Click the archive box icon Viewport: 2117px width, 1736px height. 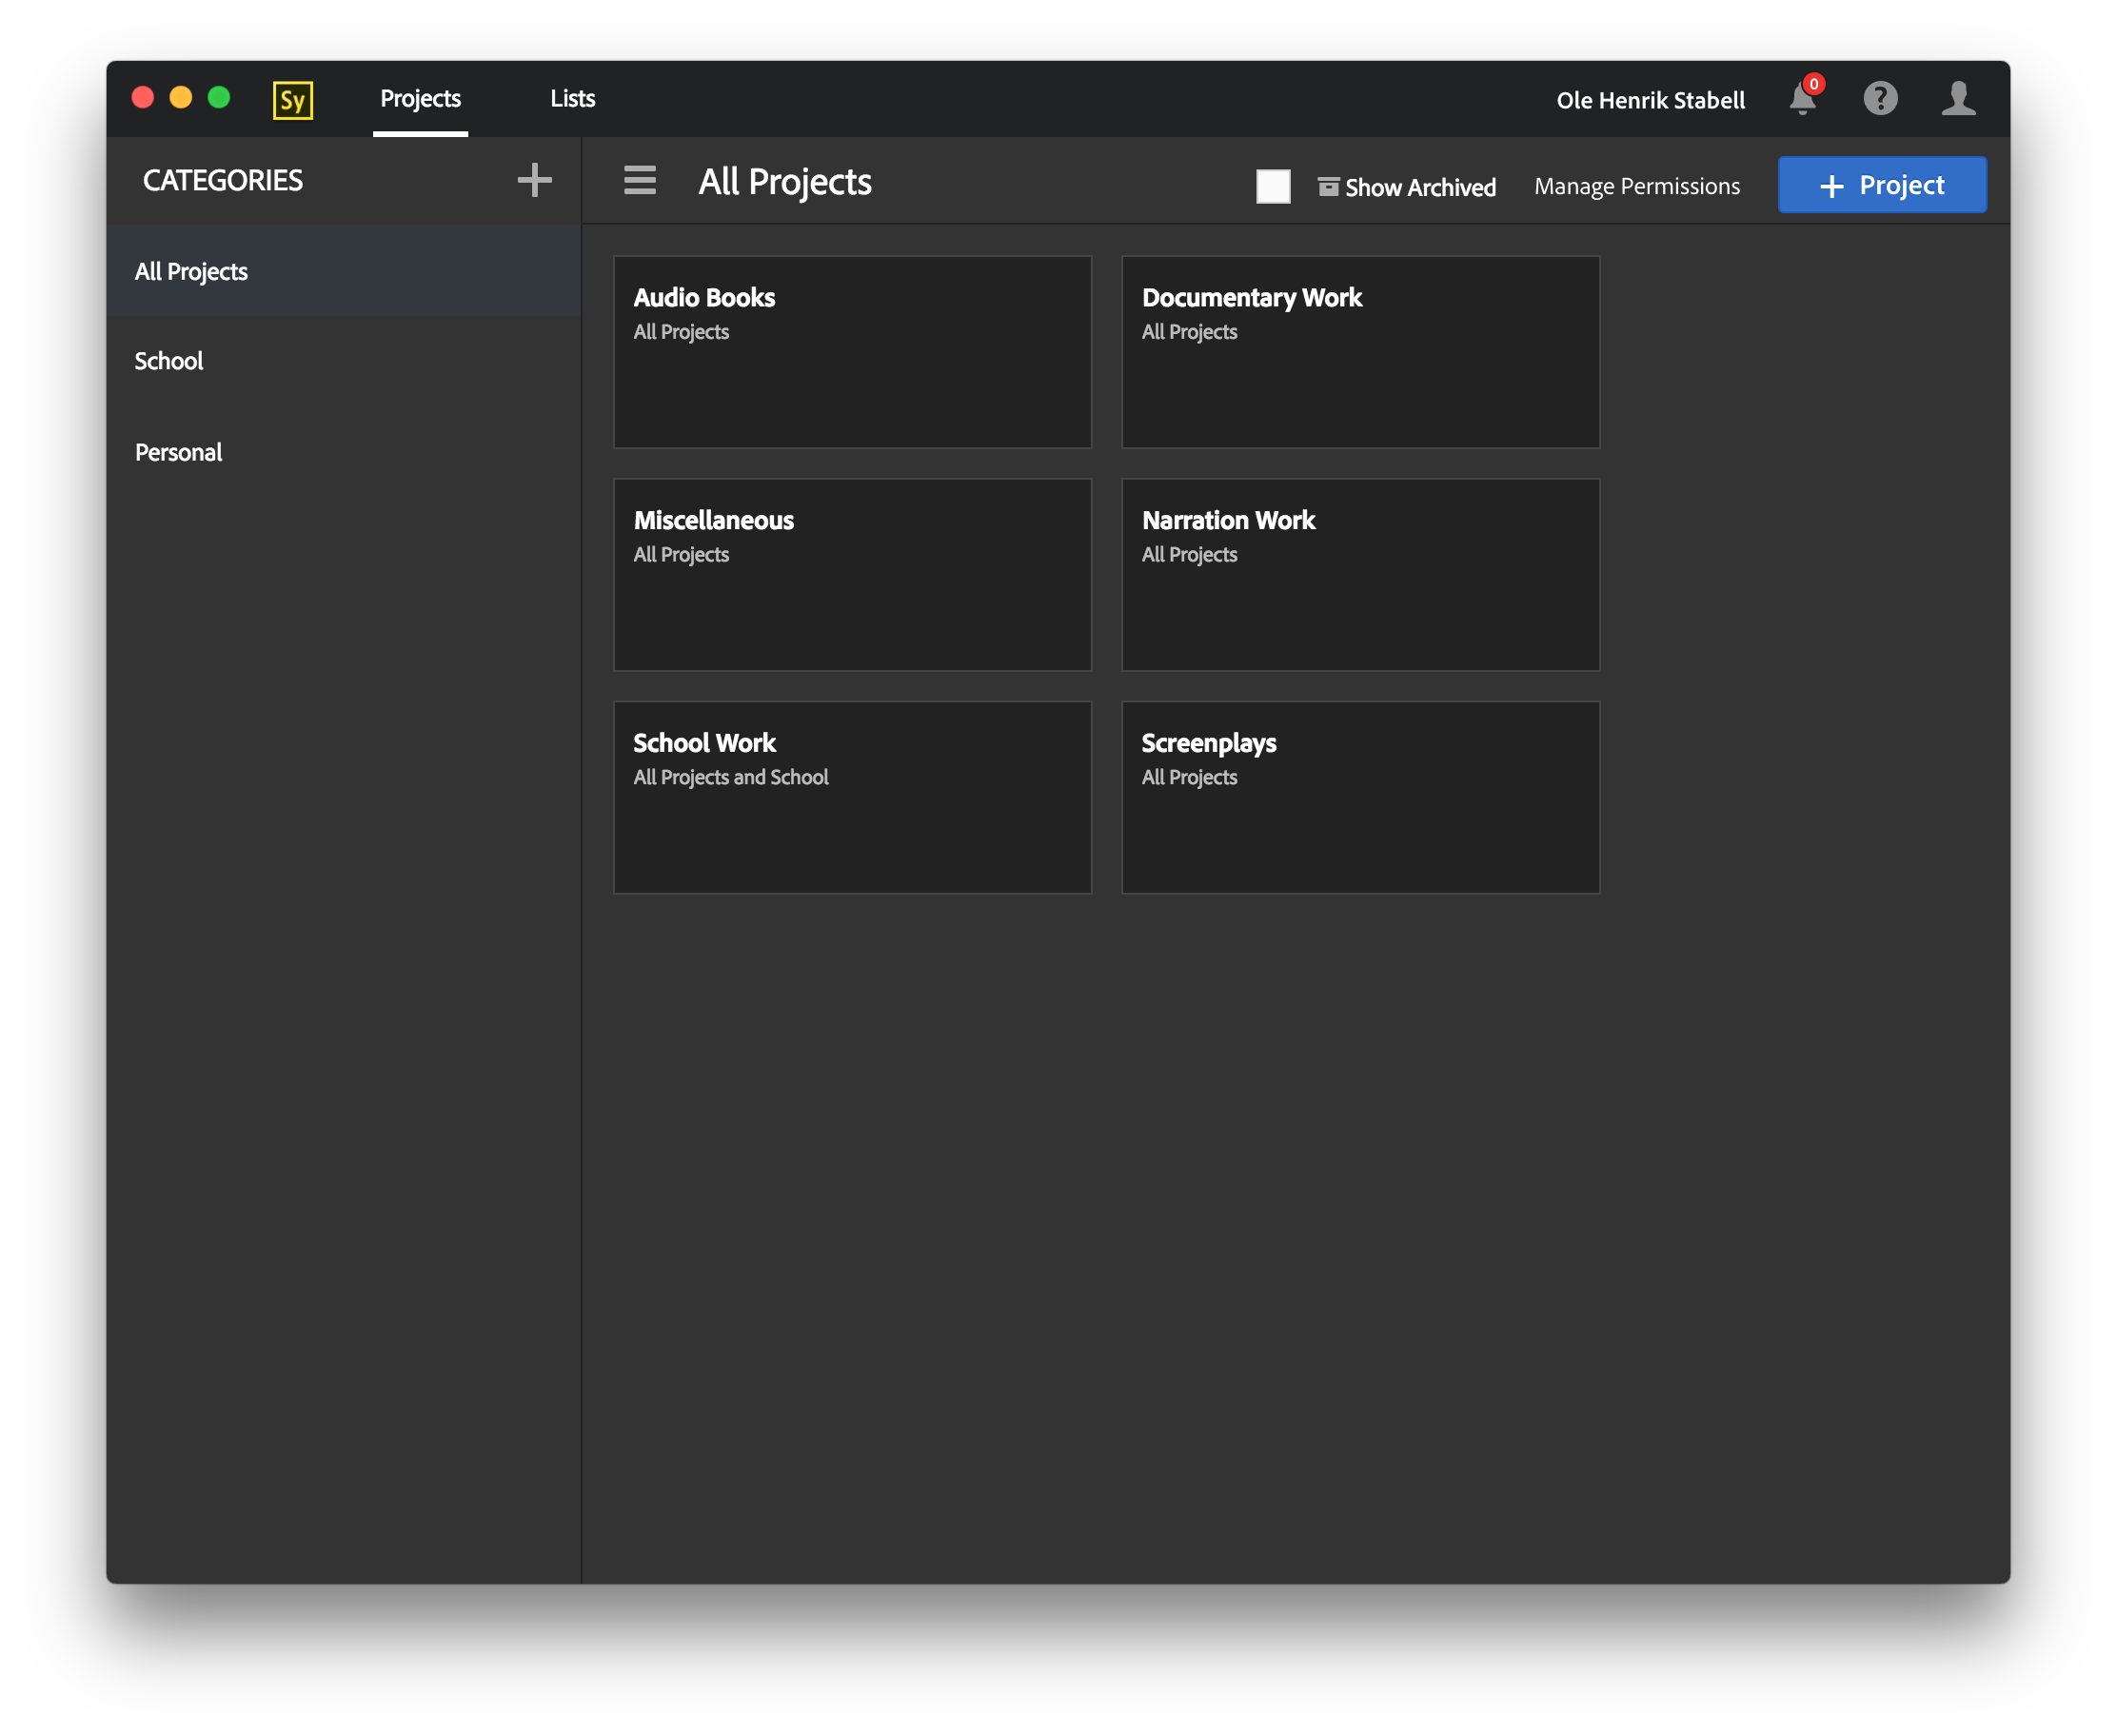coord(1328,187)
